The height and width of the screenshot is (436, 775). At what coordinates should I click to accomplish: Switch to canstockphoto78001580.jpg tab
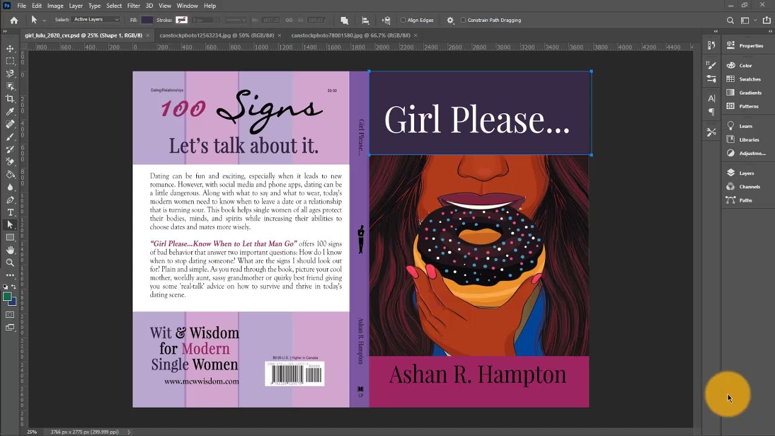(x=351, y=35)
